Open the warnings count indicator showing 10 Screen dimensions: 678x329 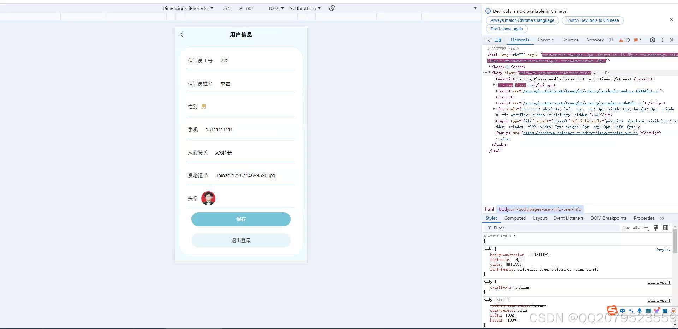pos(624,40)
